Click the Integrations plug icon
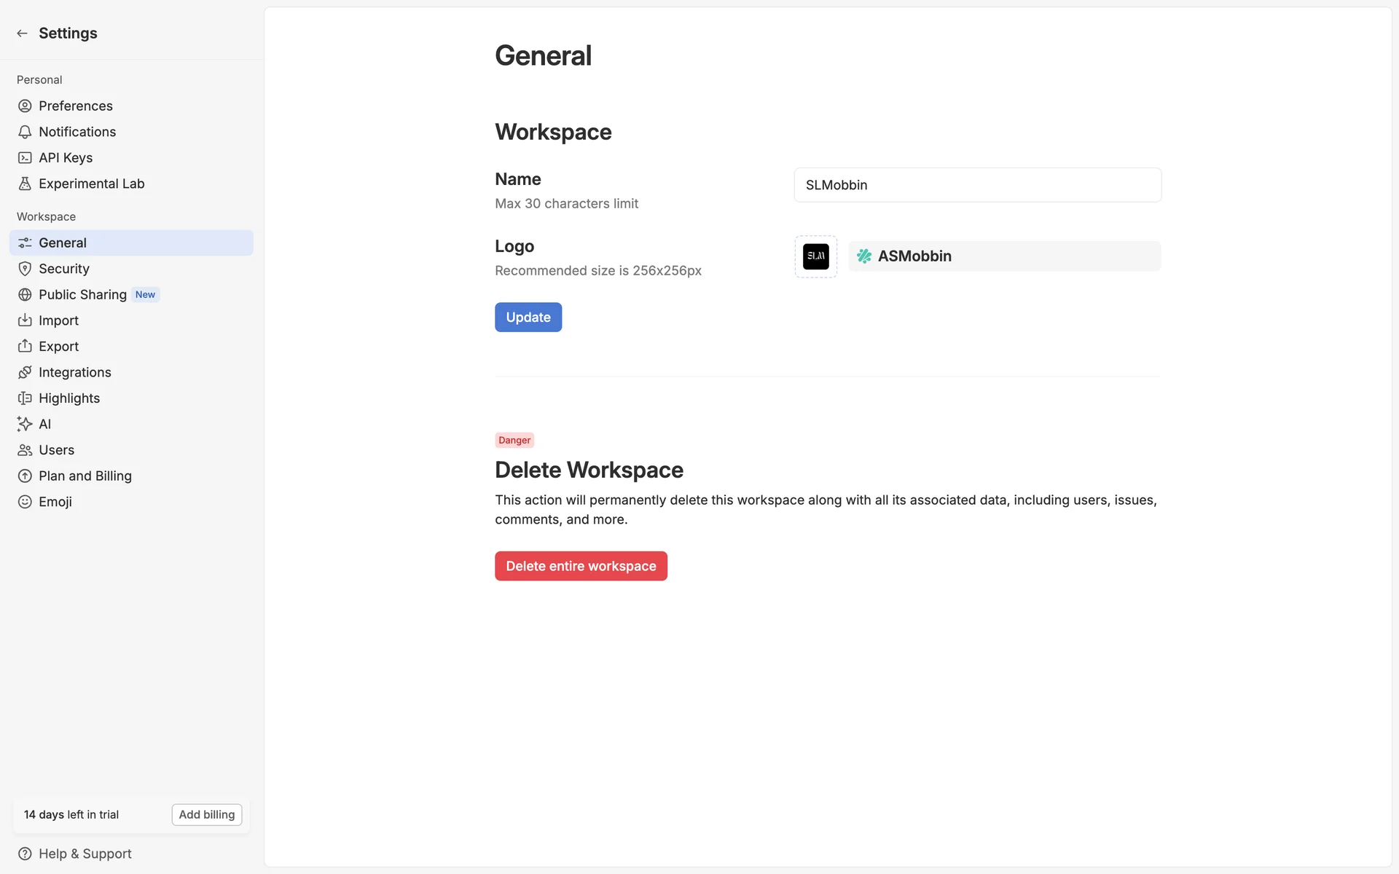The width and height of the screenshot is (1399, 874). (25, 372)
